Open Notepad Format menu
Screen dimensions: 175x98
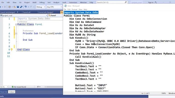(74, 10)
